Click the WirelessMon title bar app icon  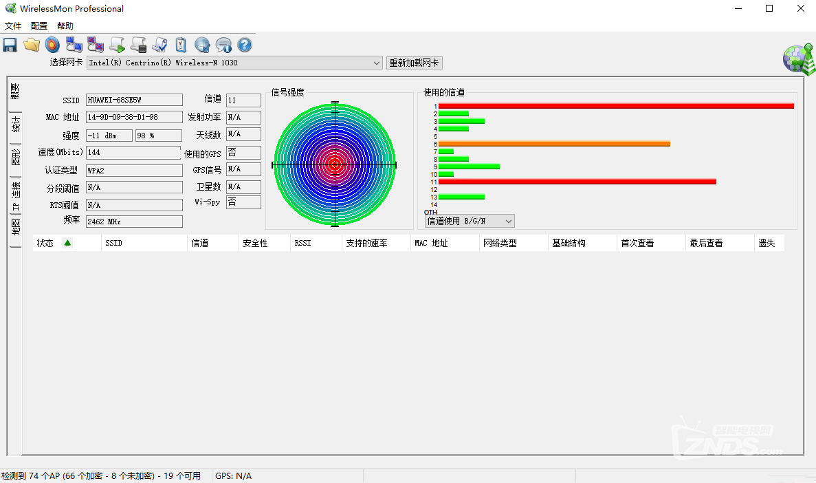point(10,8)
